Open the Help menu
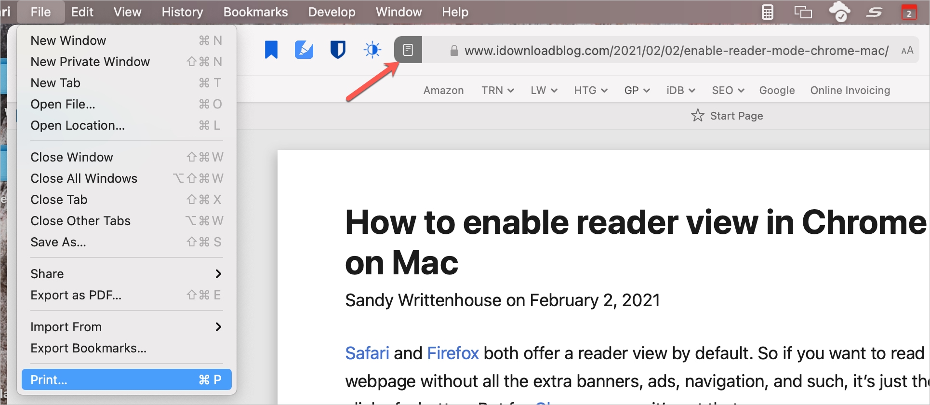Screen dimensions: 930x405 [x=455, y=12]
